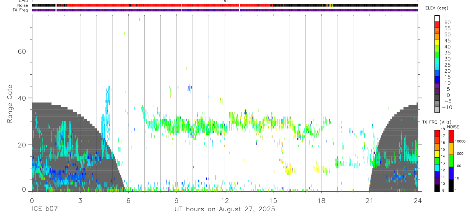Click the red 17–18 MHz TX FRQ swatch
The width and height of the screenshot is (470, 217).
coord(437,133)
